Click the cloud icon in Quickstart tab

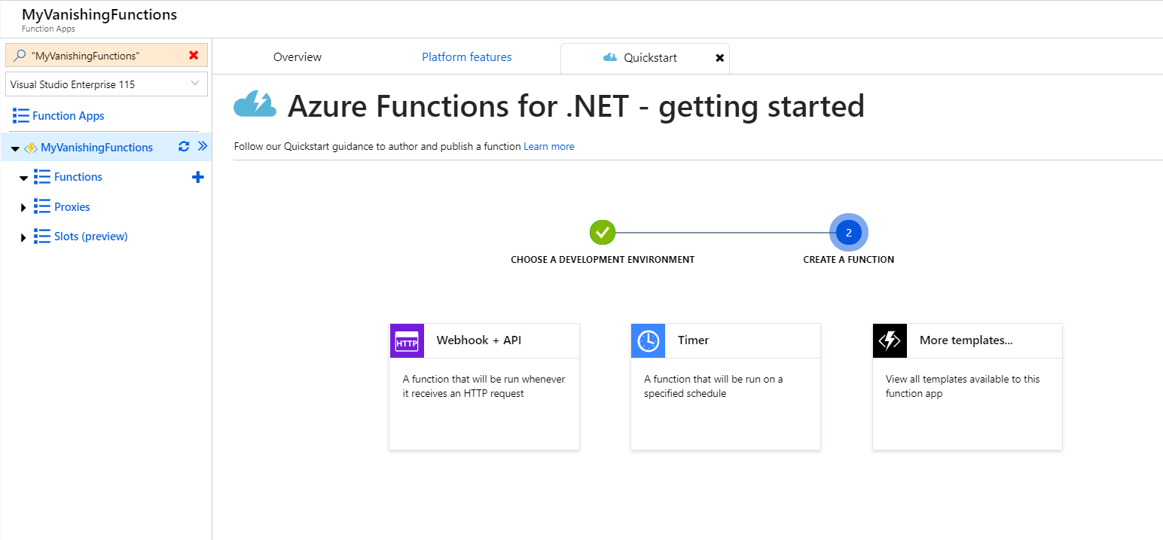(x=610, y=57)
